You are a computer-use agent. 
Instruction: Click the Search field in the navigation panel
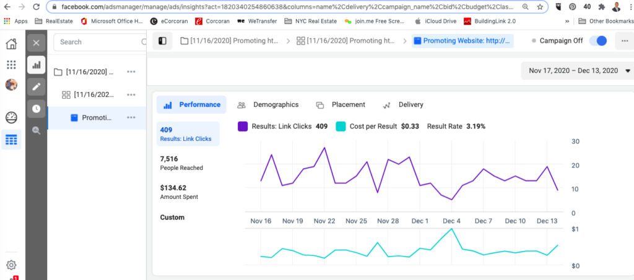click(99, 42)
